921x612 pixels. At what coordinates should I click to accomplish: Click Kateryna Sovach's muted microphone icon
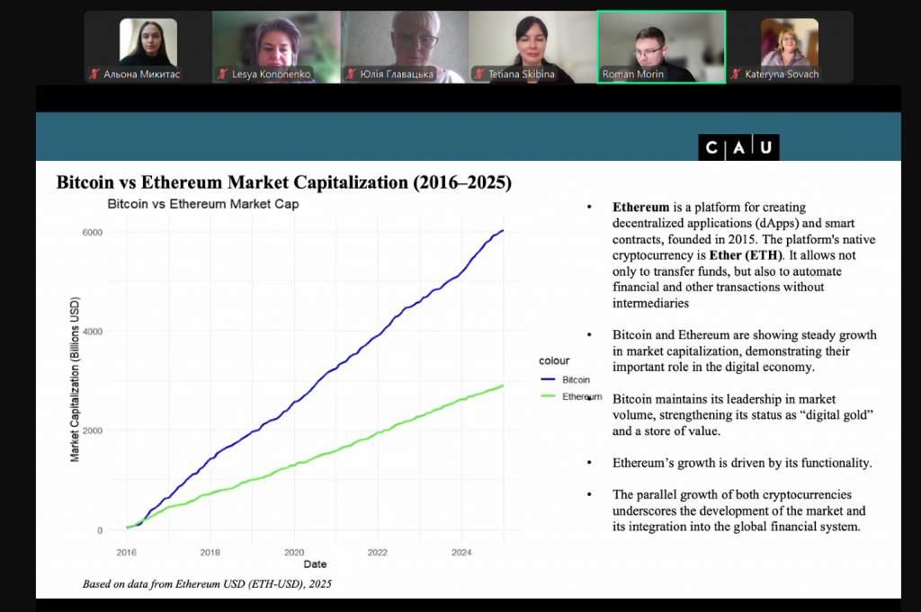tap(735, 75)
